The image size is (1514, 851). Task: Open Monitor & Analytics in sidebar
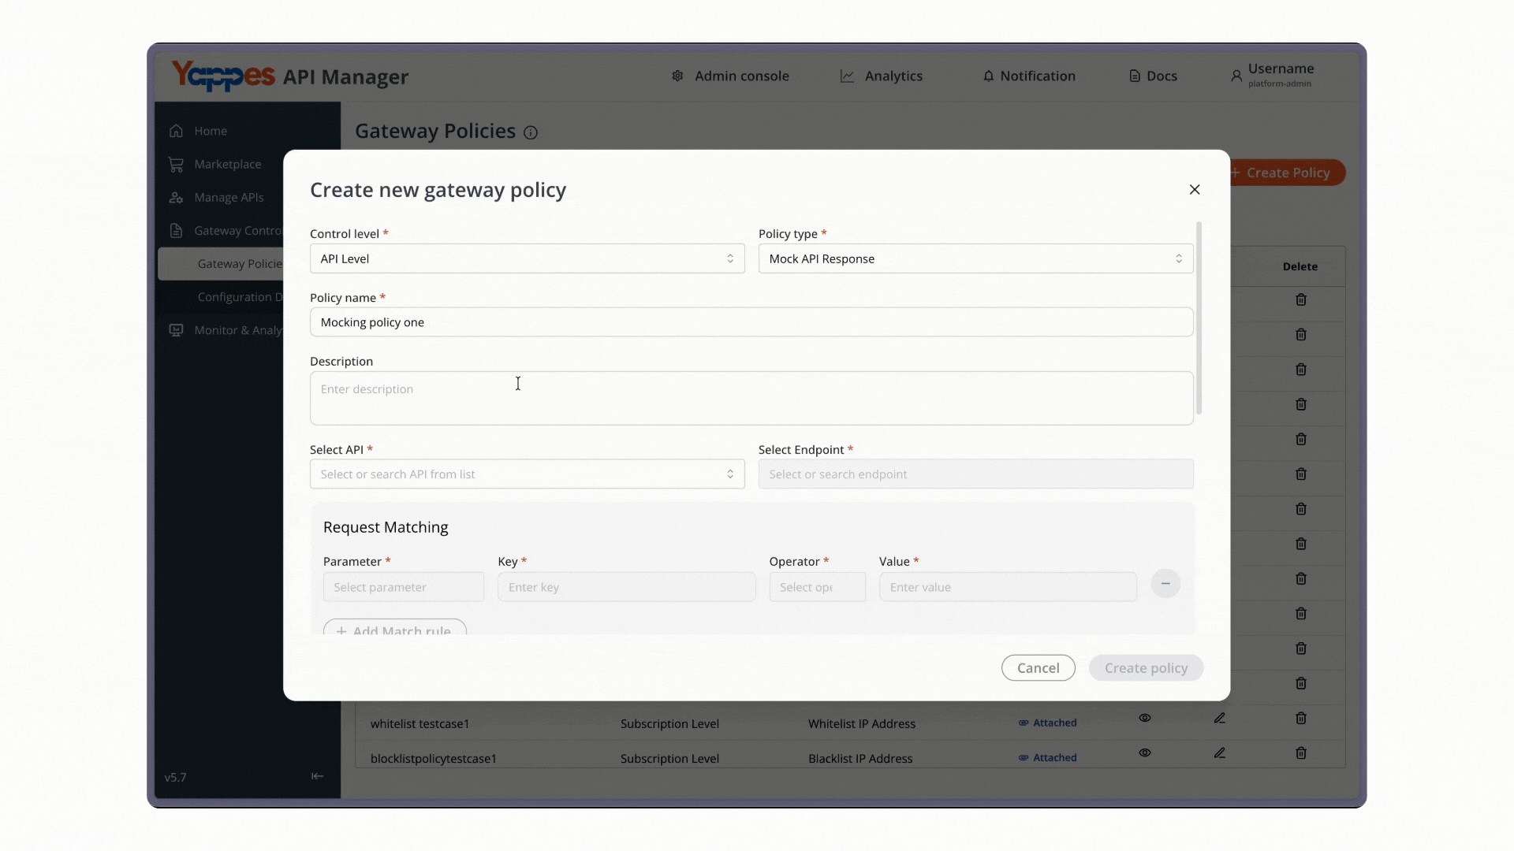tap(225, 330)
